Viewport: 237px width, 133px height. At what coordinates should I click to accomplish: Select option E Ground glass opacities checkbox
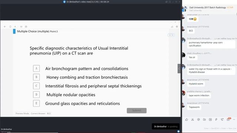coord(36,103)
